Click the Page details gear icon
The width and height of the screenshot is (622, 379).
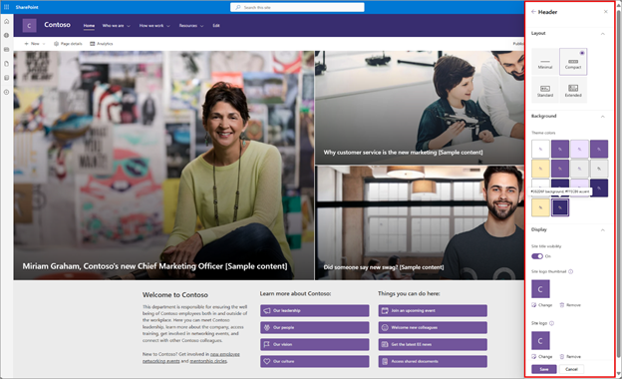56,44
